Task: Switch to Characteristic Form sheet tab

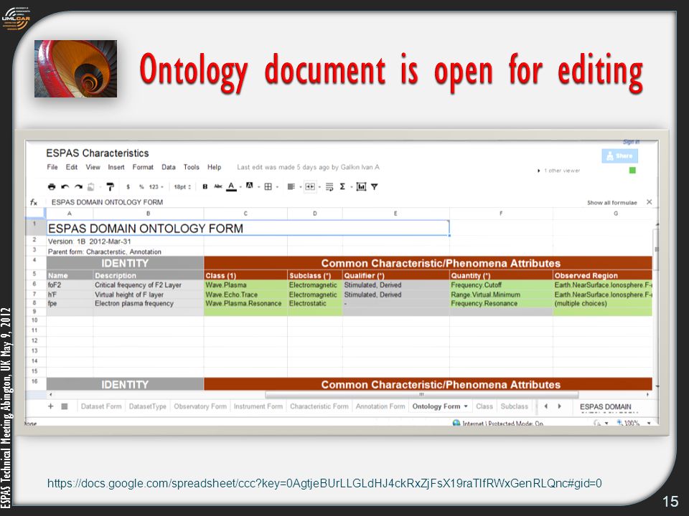Action: (x=319, y=406)
